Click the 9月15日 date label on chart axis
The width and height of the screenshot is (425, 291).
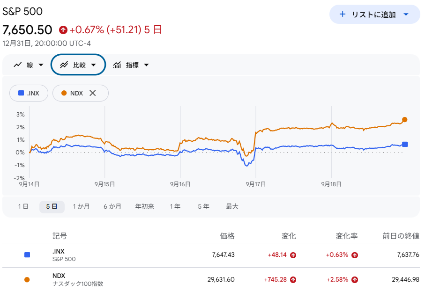tap(104, 184)
